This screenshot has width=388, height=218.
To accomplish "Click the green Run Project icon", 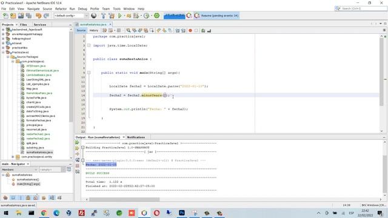I will click(120, 16).
